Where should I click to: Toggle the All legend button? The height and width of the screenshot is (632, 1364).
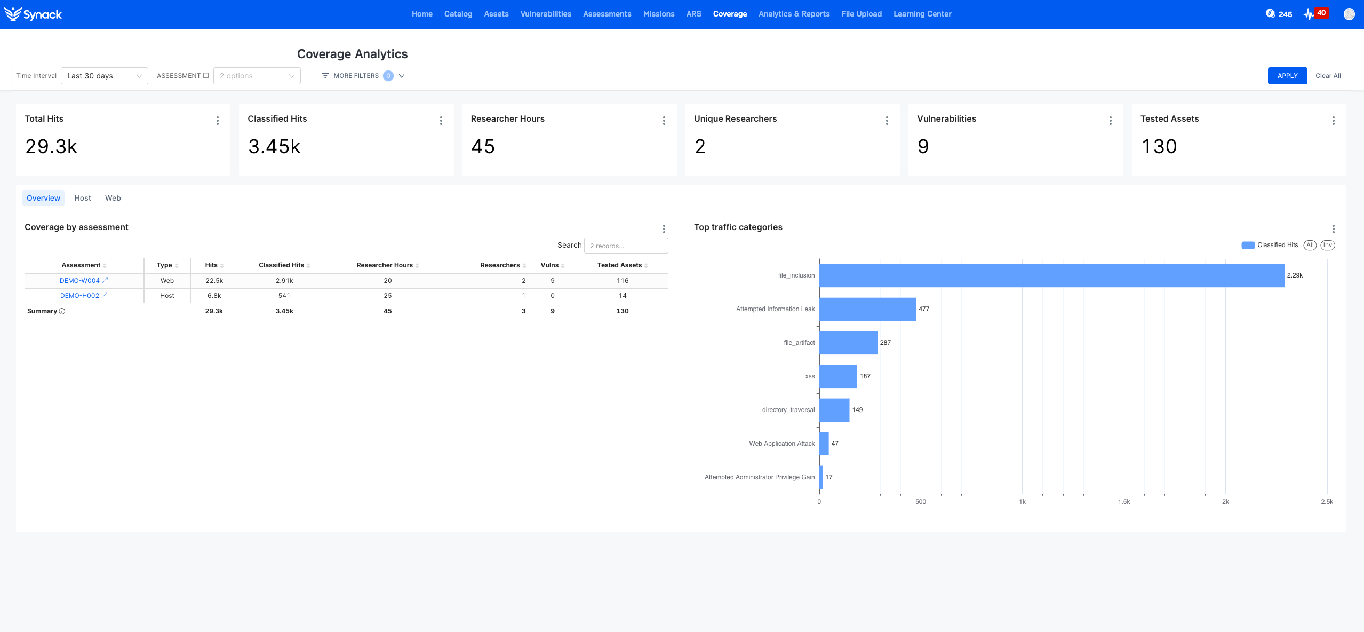(x=1310, y=245)
